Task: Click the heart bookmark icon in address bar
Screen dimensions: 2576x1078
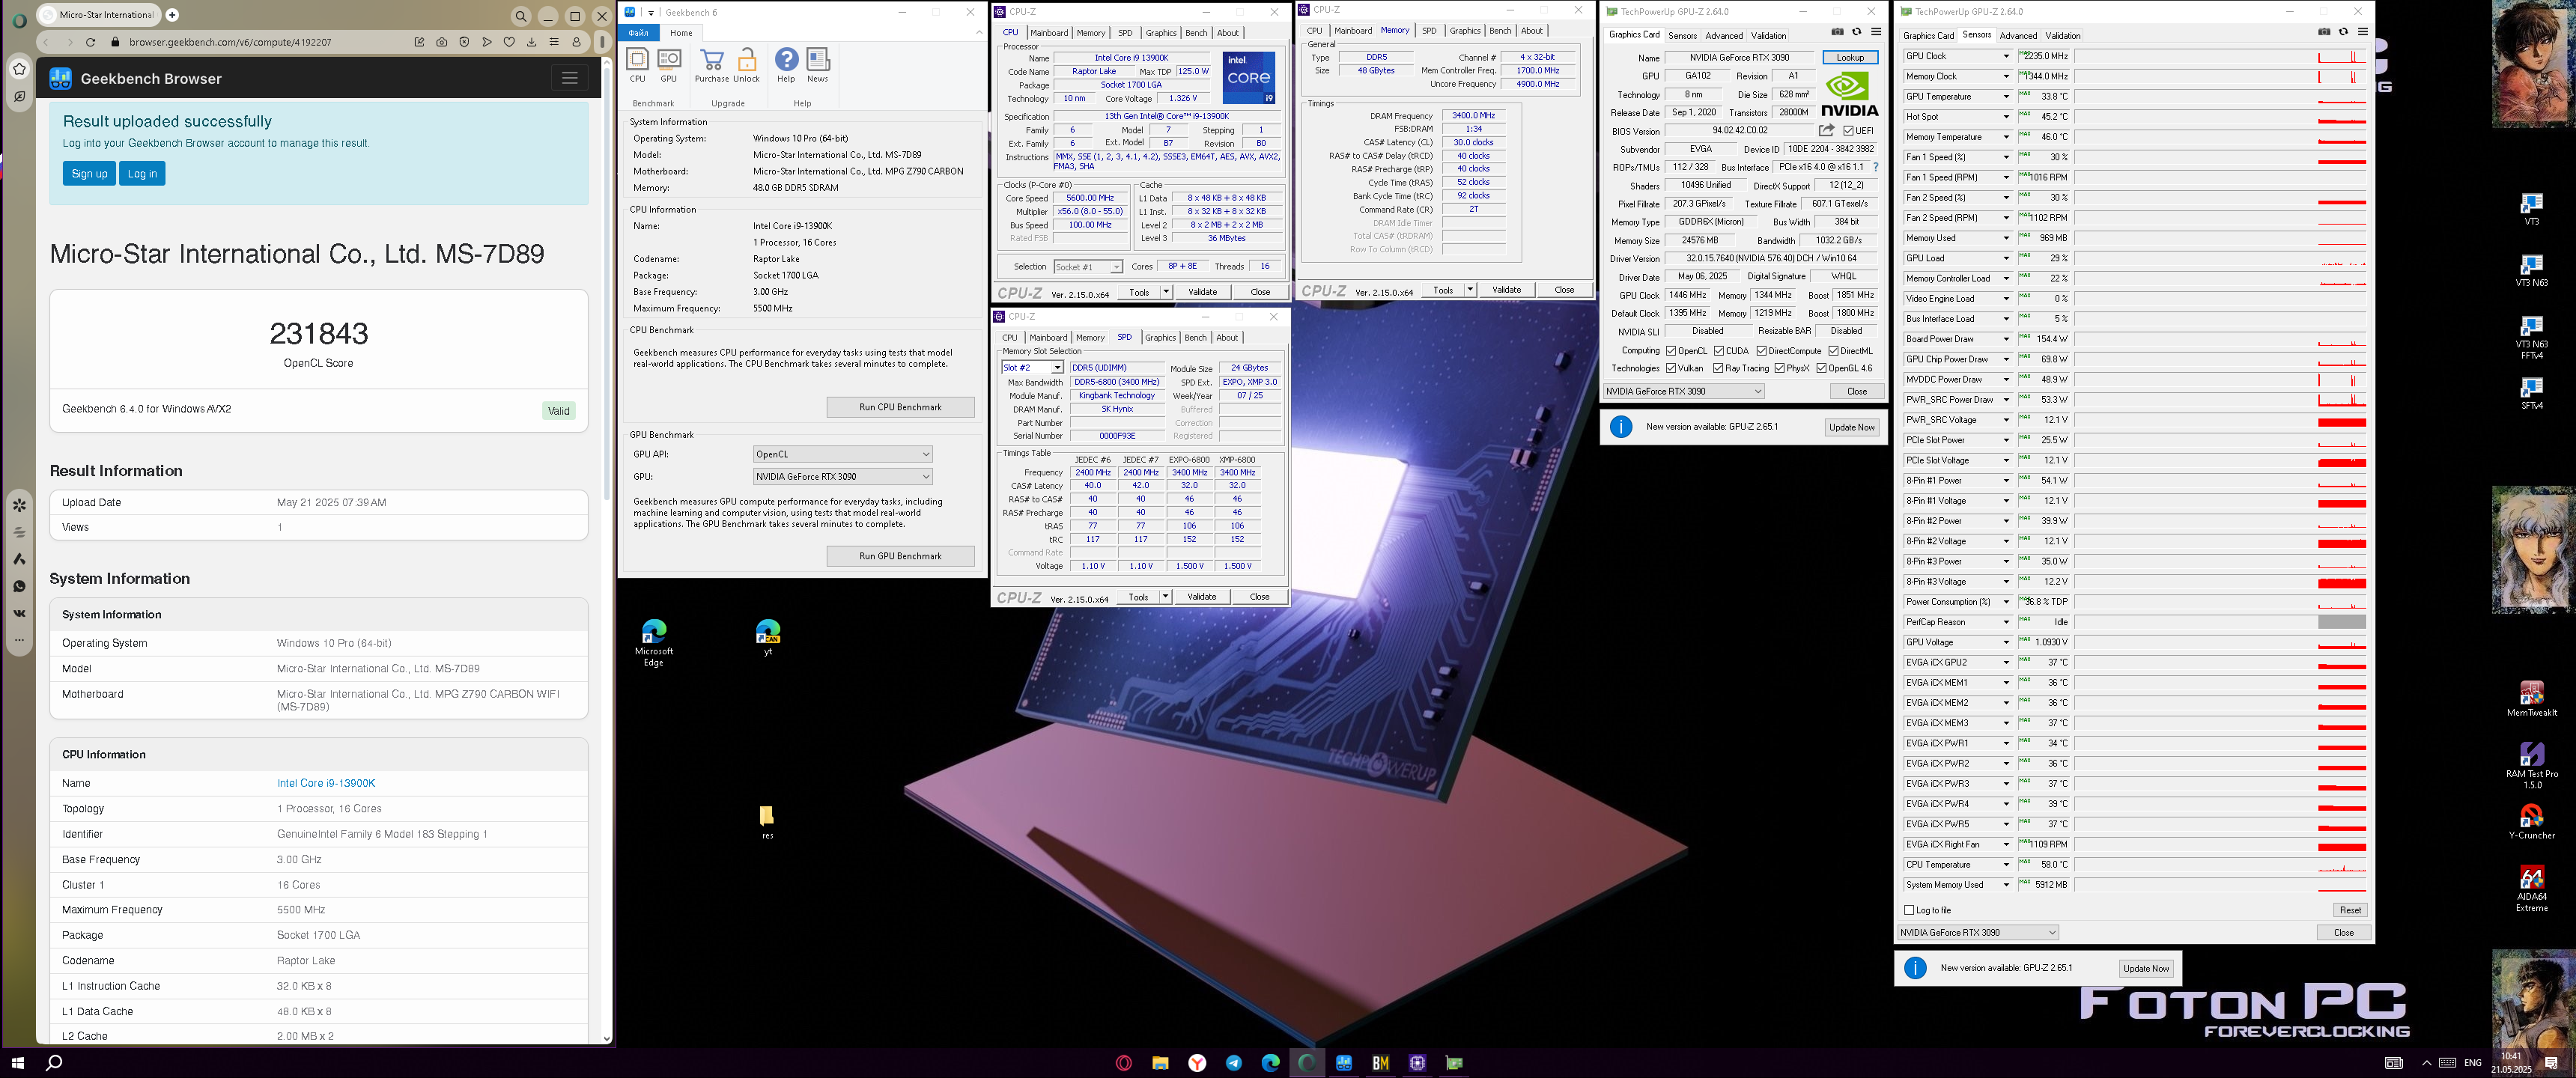Action: click(x=509, y=42)
